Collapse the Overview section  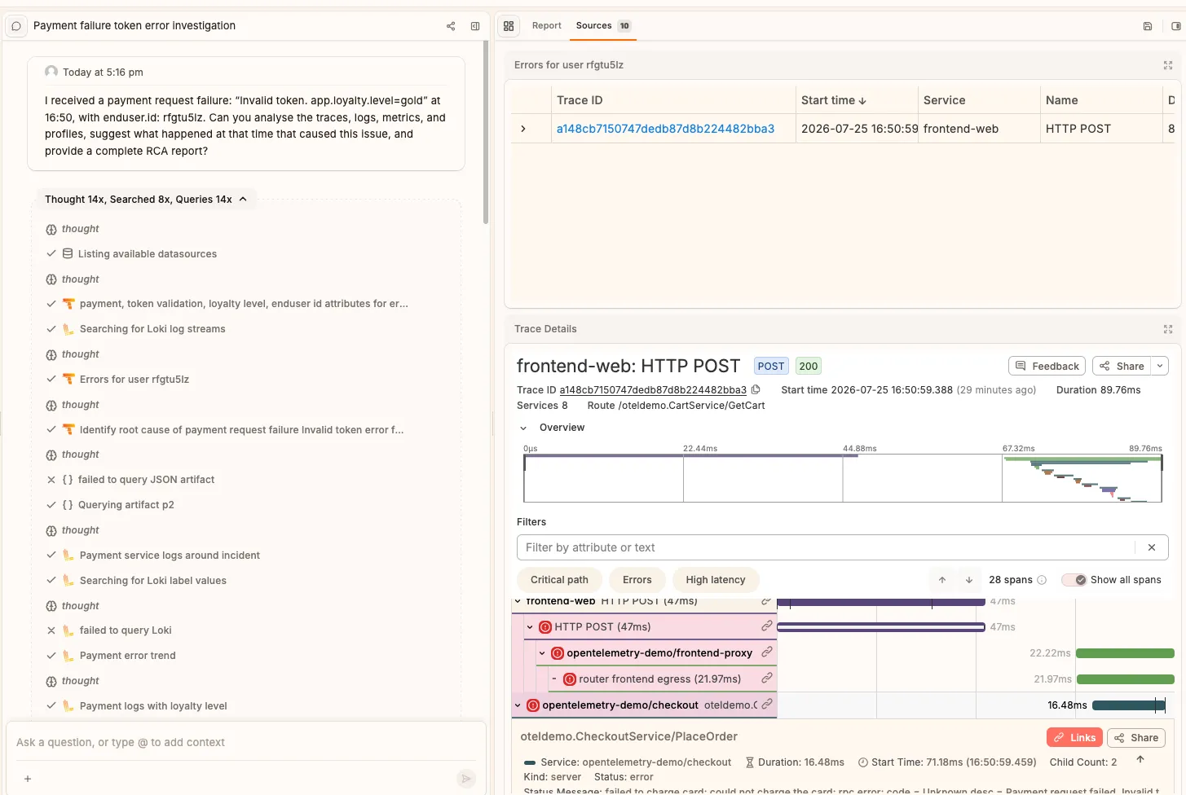[523, 428]
